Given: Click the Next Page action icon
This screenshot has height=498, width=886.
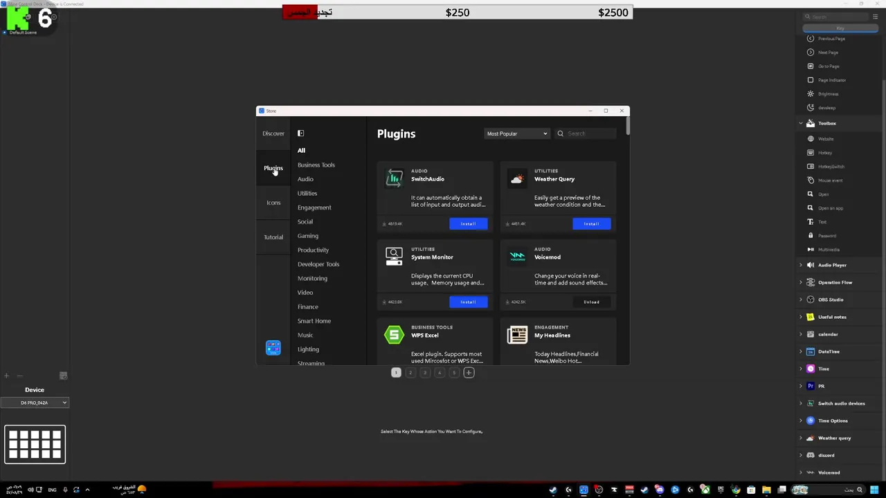Looking at the screenshot, I should pyautogui.click(x=811, y=53).
